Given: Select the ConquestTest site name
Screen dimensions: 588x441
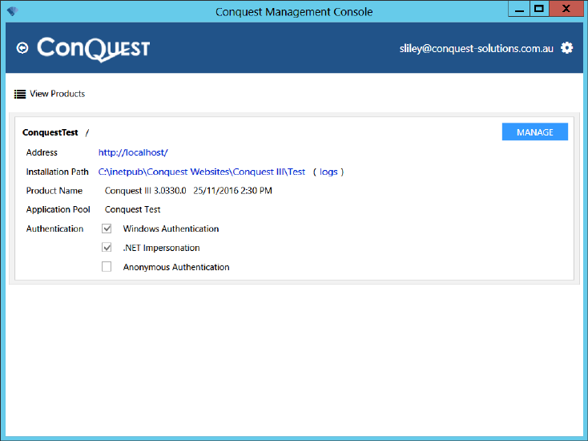Looking at the screenshot, I should 50,132.
